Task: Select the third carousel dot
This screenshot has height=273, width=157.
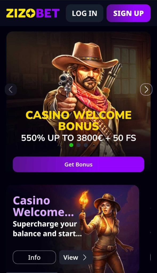Action: tap(86, 145)
